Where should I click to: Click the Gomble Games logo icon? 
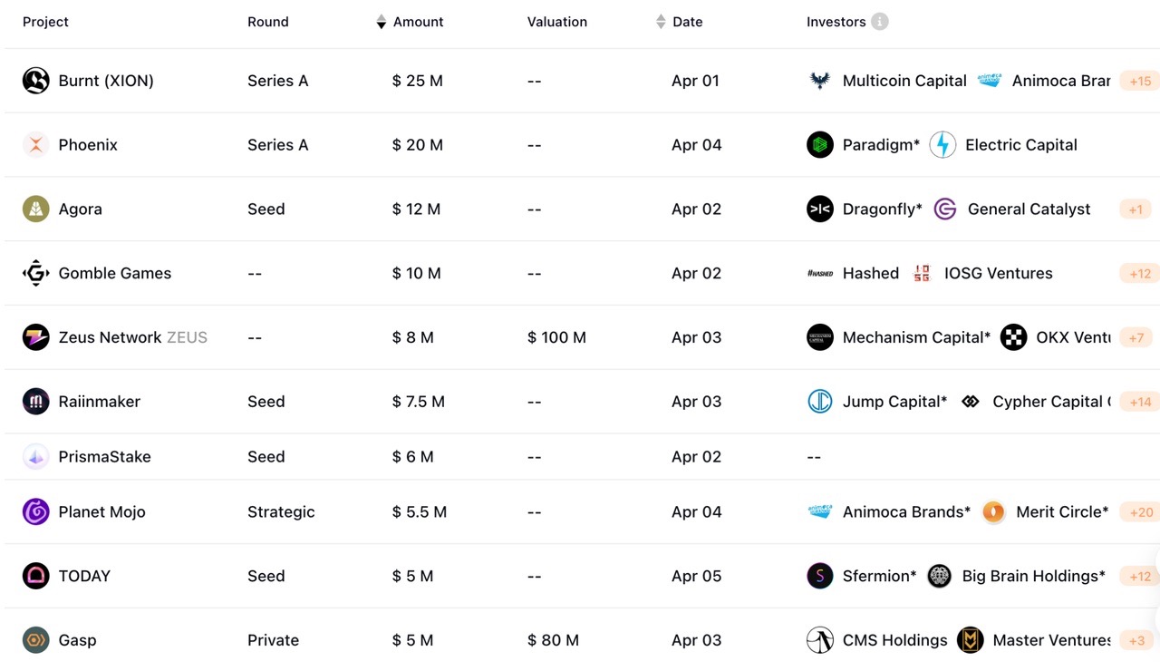35,273
